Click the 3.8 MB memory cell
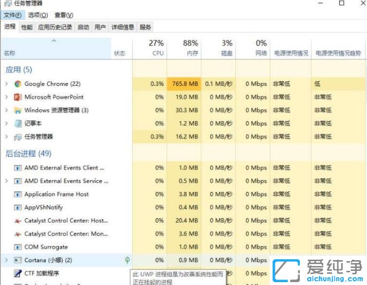 point(184,194)
